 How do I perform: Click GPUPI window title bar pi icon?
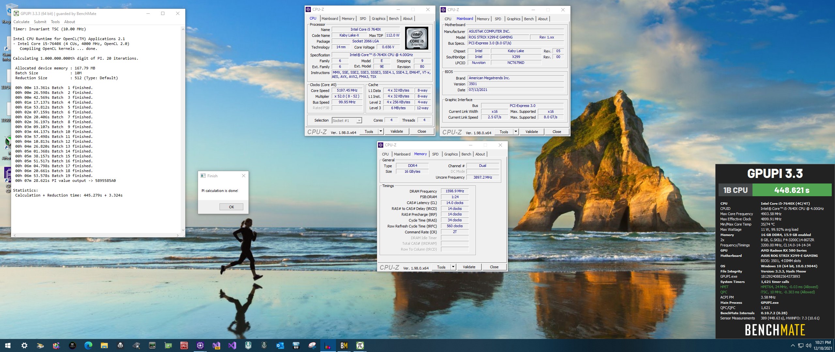pyautogui.click(x=16, y=13)
